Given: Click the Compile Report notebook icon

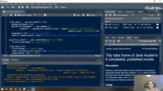Looking at the screenshot, I should [x=45, y=15].
